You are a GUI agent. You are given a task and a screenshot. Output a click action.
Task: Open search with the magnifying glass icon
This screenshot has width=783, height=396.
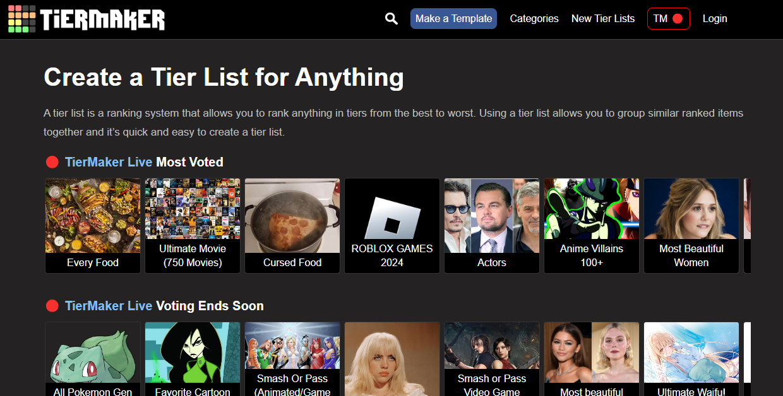tap(391, 19)
